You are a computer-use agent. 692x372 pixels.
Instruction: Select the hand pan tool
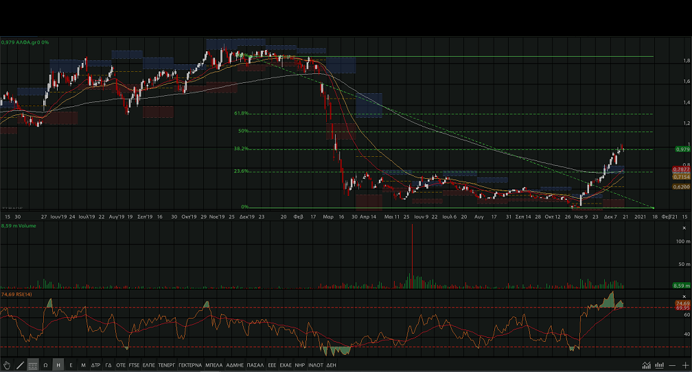[x=7, y=365]
